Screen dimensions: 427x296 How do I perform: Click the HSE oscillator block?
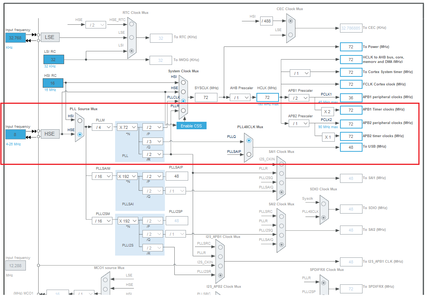[x=50, y=134]
